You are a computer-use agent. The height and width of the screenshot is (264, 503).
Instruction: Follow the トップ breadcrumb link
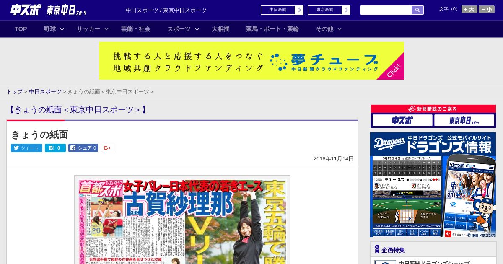(x=14, y=92)
